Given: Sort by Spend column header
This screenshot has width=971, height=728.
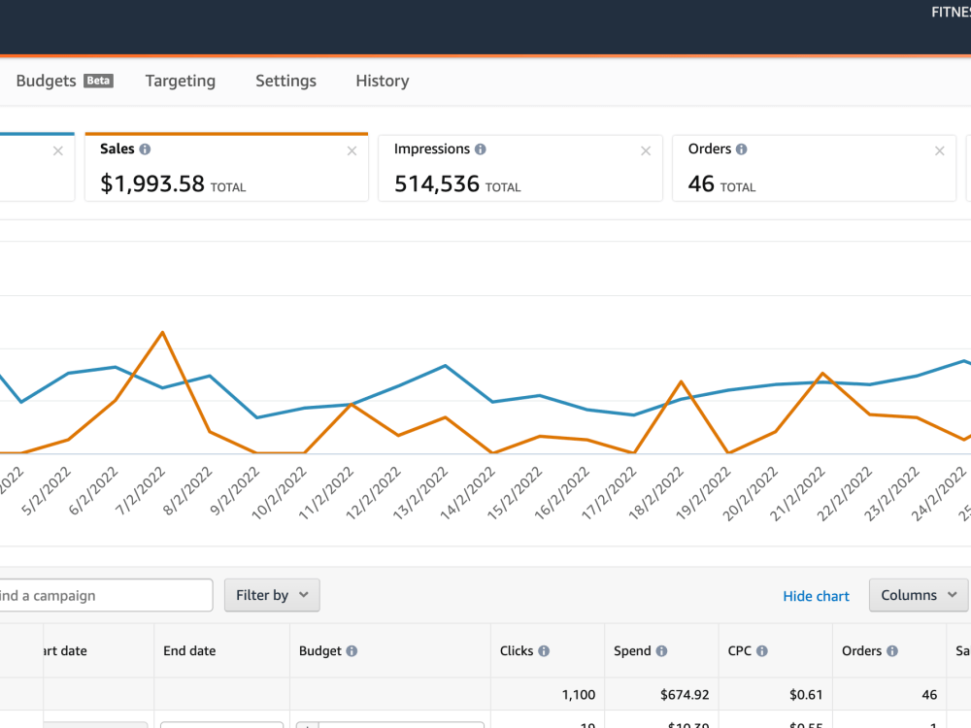Looking at the screenshot, I should (632, 650).
